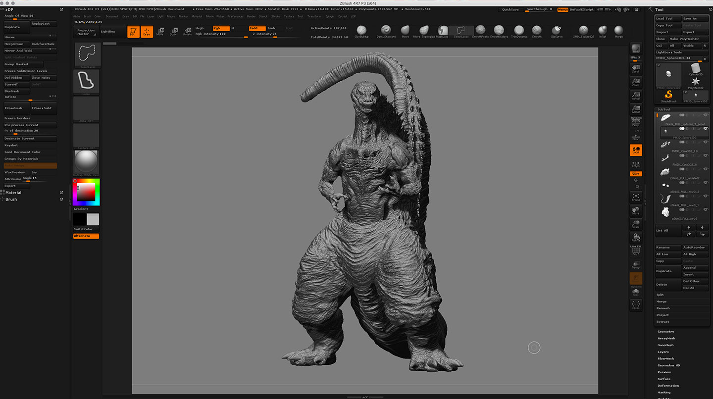Screen dimensions: 713x399
Task: Expand the Deformation section
Action: (668, 386)
